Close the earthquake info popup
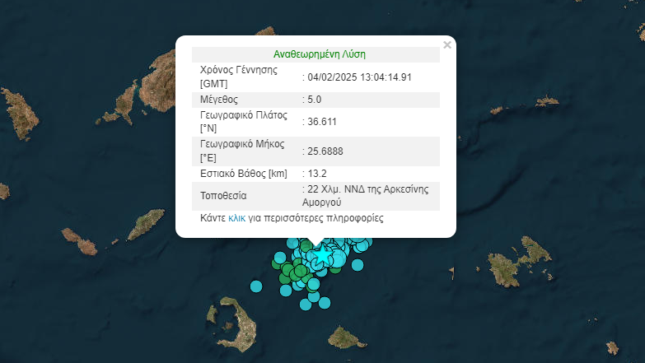Screen dimensions: 645x363 [447, 45]
